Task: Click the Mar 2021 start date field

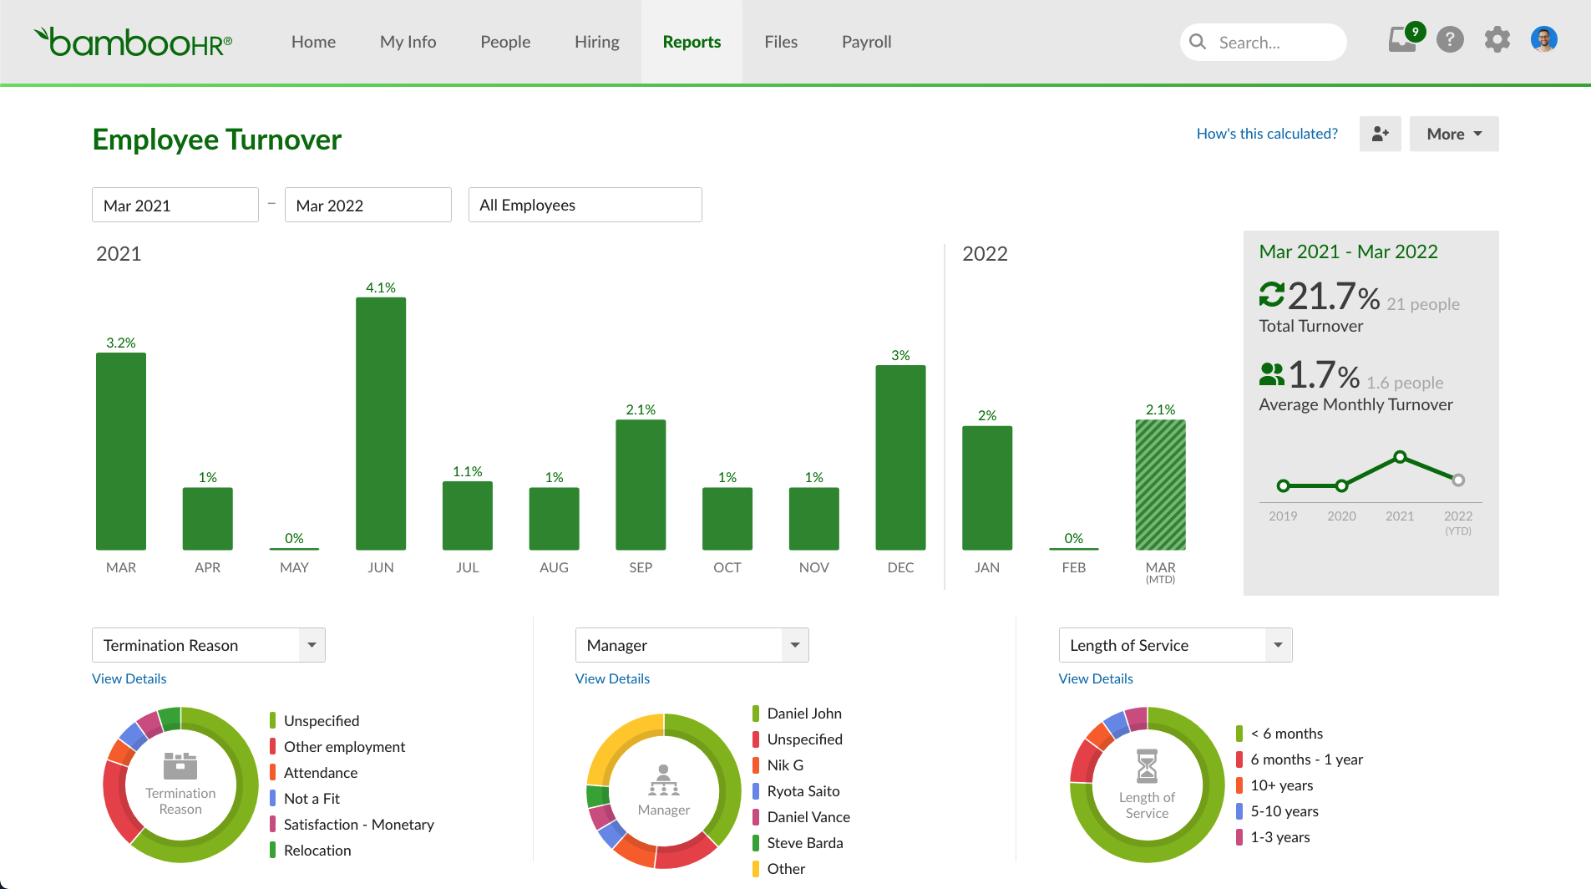Action: (x=175, y=206)
